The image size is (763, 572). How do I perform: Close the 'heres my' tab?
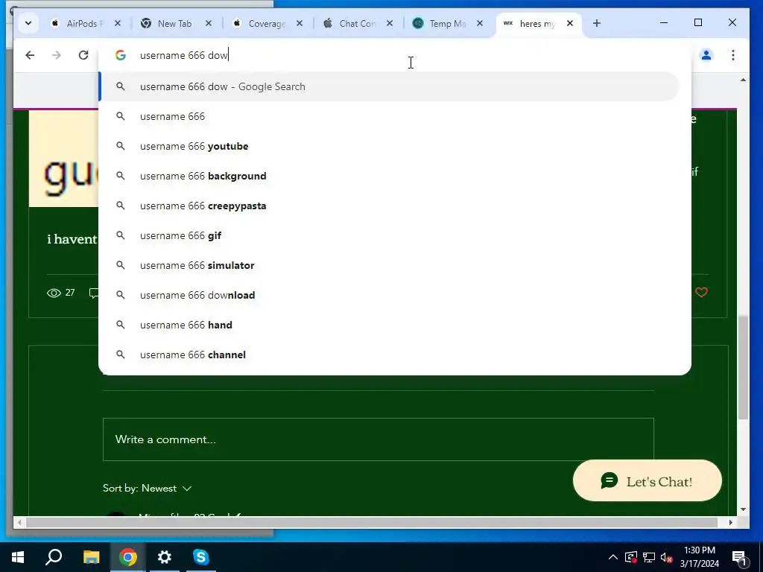[570, 23]
